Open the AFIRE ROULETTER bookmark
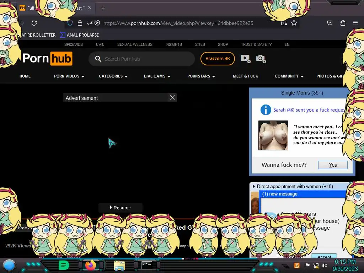Screen dimensions: 364x273 tap(38, 35)
